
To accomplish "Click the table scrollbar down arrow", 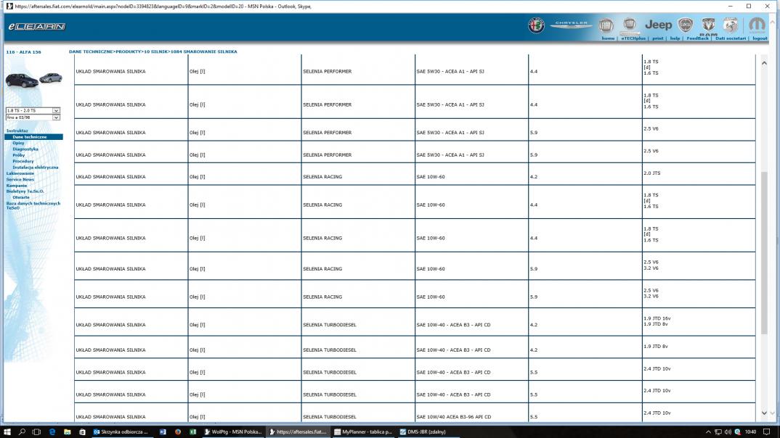I will [764, 413].
